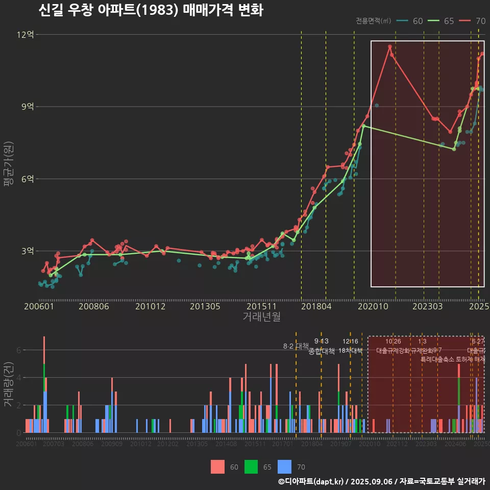
Task: Toggle the red 70 line in top legend
Action: 472,21
